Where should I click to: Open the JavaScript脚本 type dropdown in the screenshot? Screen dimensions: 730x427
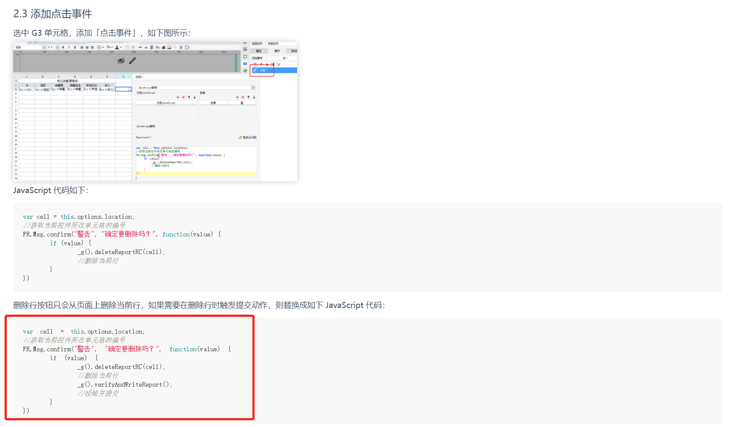click(196, 88)
